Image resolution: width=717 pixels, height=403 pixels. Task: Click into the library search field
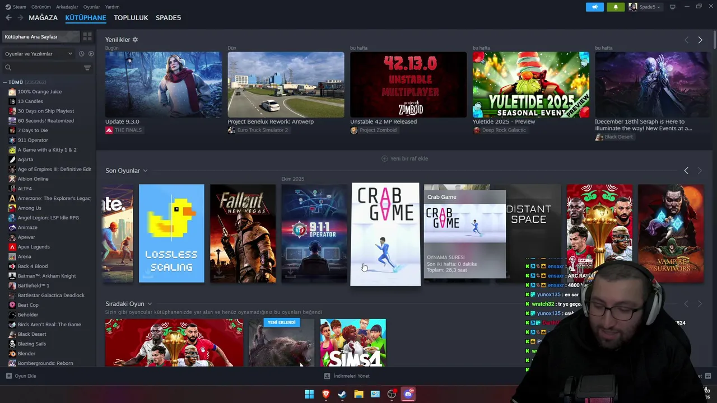pyautogui.click(x=47, y=68)
